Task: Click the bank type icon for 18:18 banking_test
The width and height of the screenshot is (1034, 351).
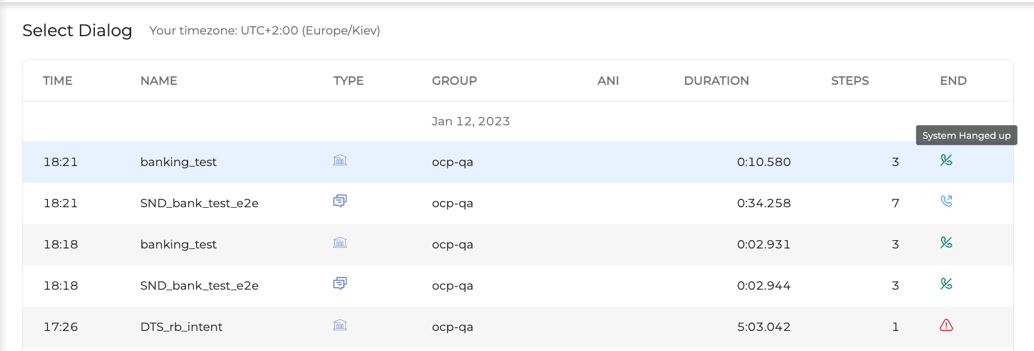Action: (x=339, y=243)
